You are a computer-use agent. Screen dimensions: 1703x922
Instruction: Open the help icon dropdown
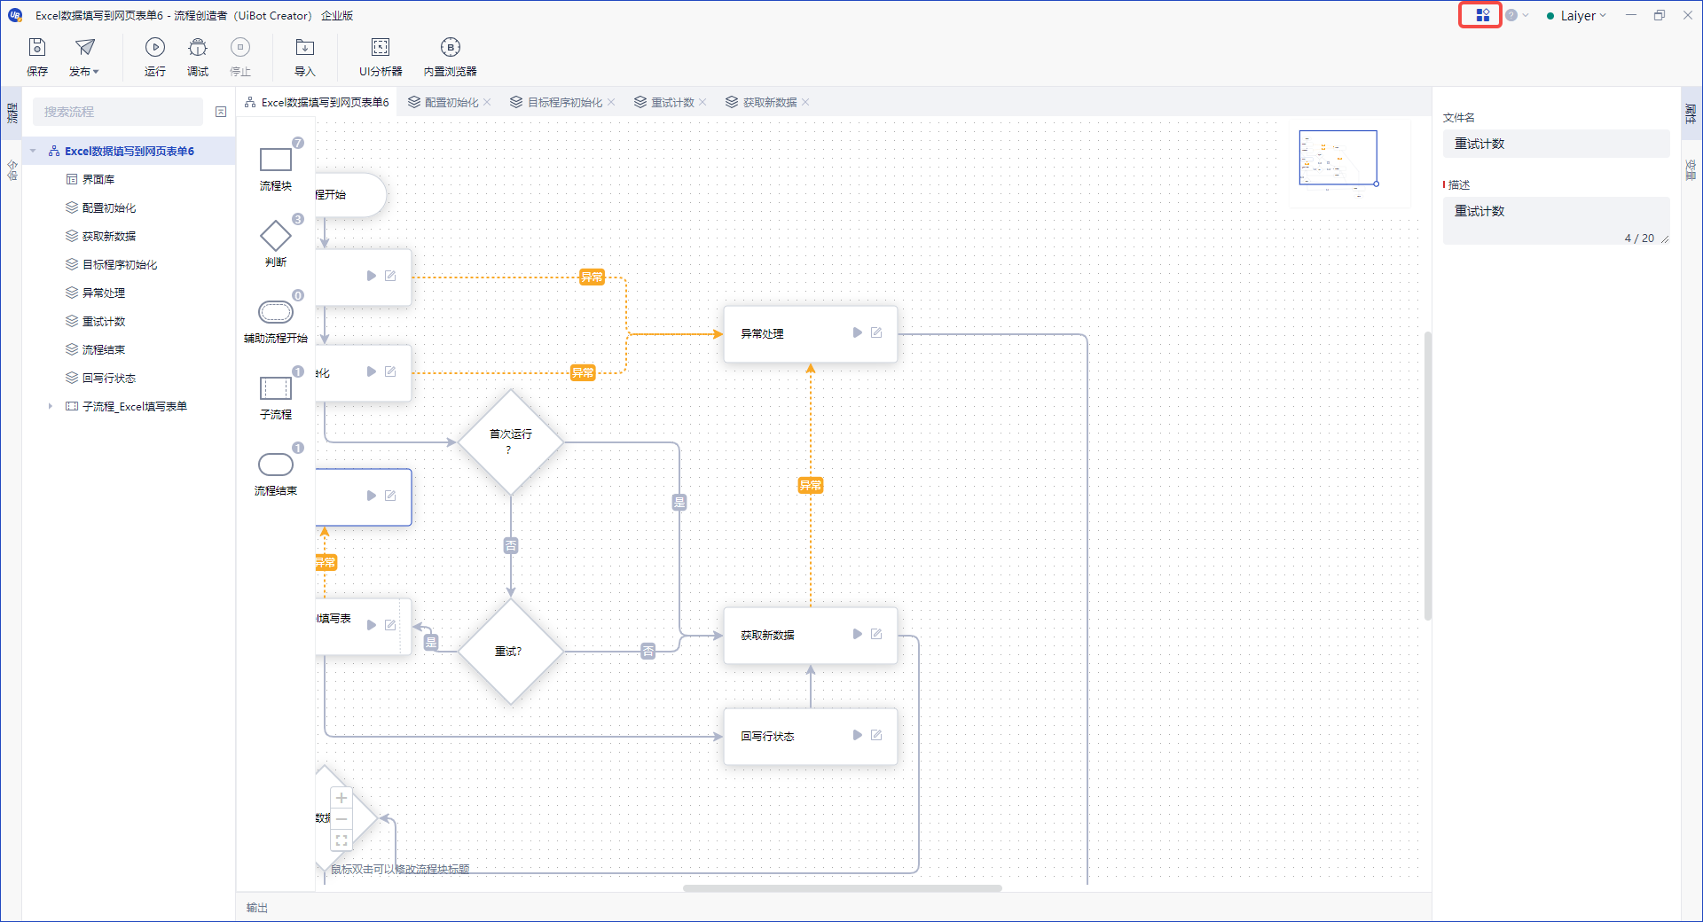(1517, 15)
